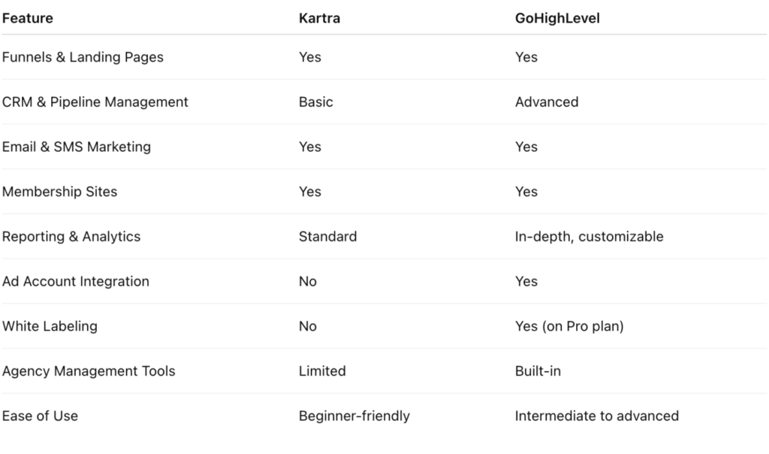Screen dimensions: 769x454
Task: Click Kartra's Limited agency tools value
Action: tap(322, 371)
